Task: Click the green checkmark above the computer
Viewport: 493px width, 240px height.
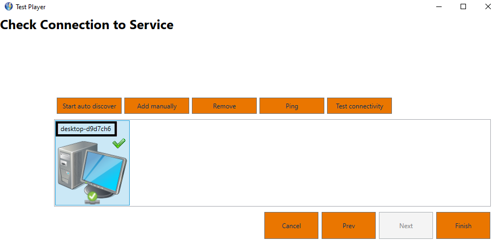Action: point(119,143)
